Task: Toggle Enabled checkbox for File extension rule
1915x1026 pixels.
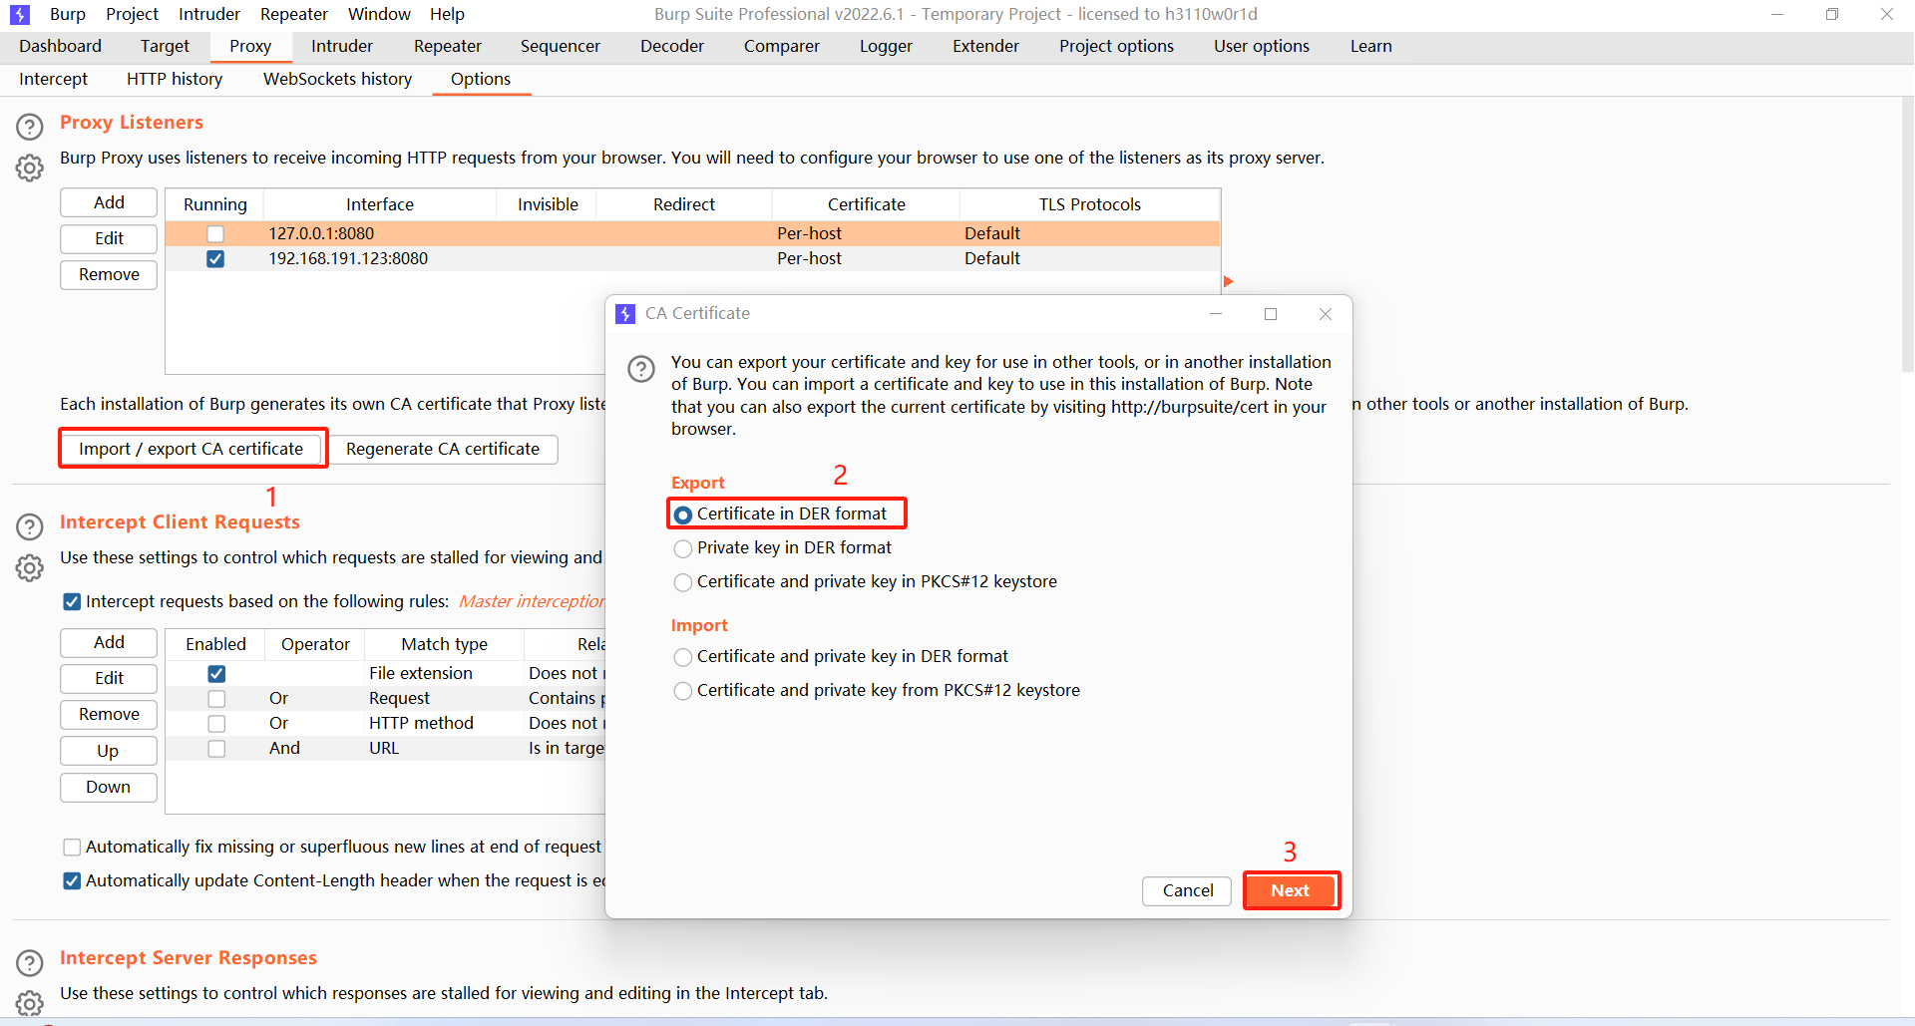Action: (x=216, y=674)
